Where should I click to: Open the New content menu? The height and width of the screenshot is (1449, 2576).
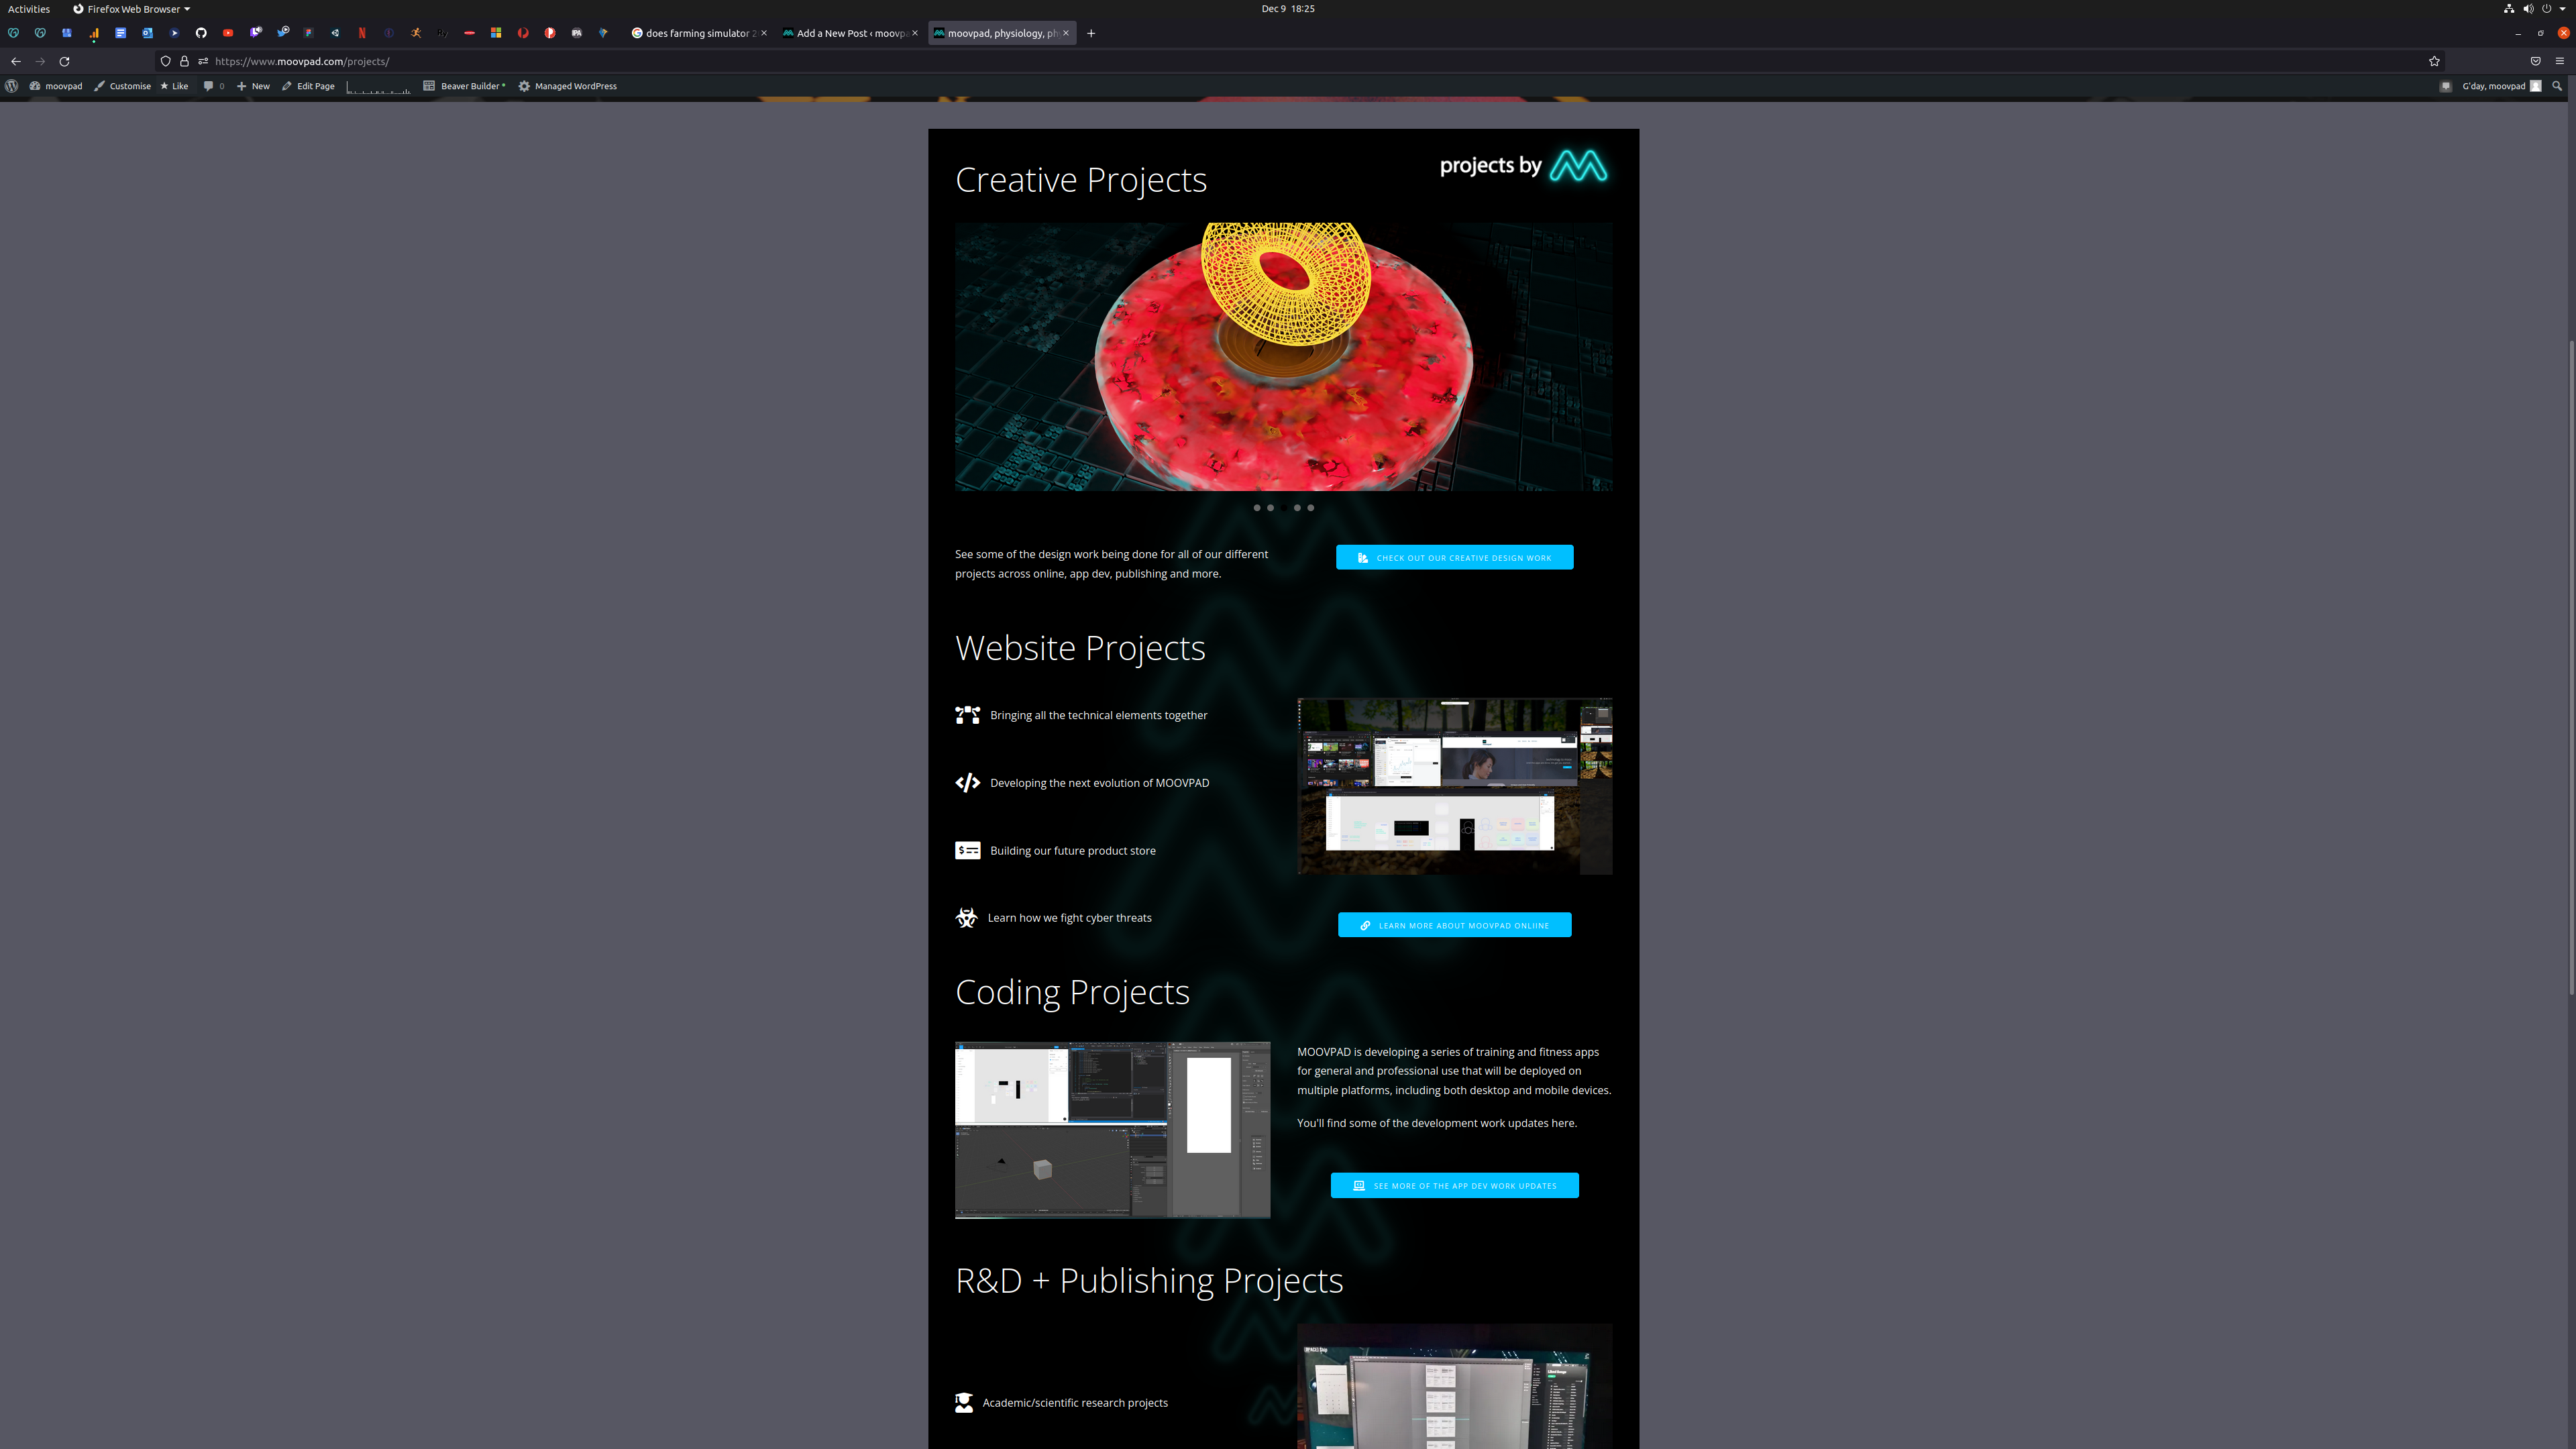253,86
